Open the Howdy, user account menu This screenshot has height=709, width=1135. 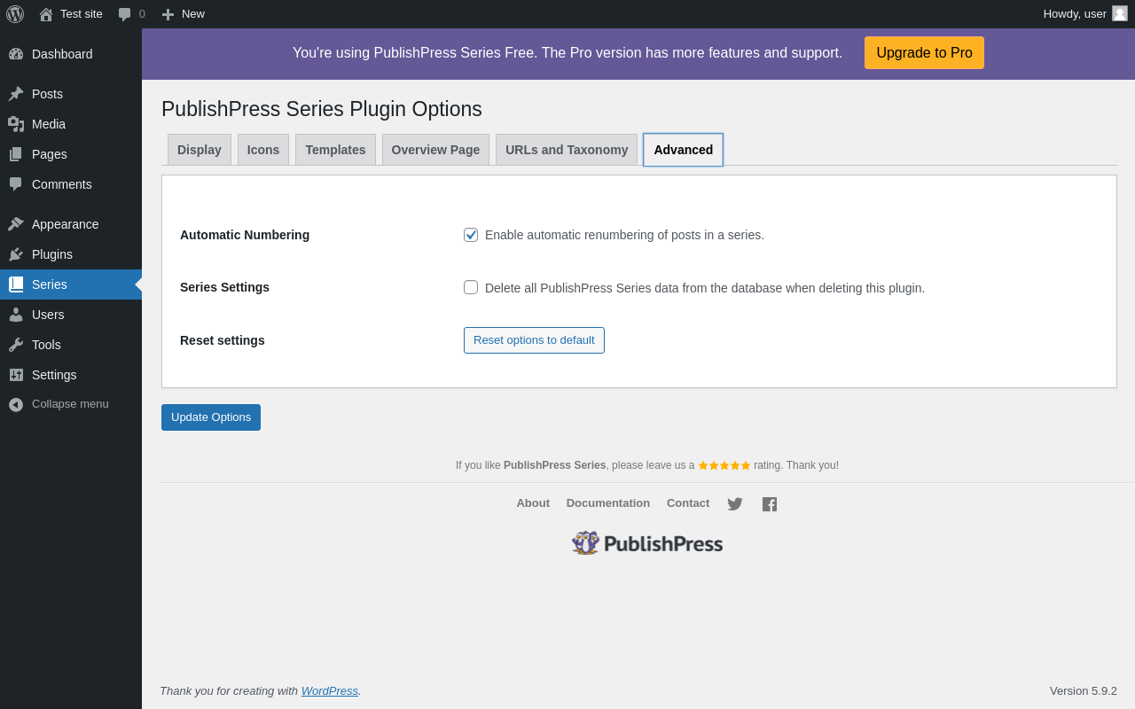click(x=1085, y=14)
